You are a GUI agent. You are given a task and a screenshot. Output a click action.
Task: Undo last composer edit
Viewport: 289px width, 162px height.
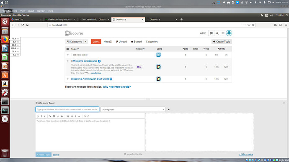[x=85, y=116]
